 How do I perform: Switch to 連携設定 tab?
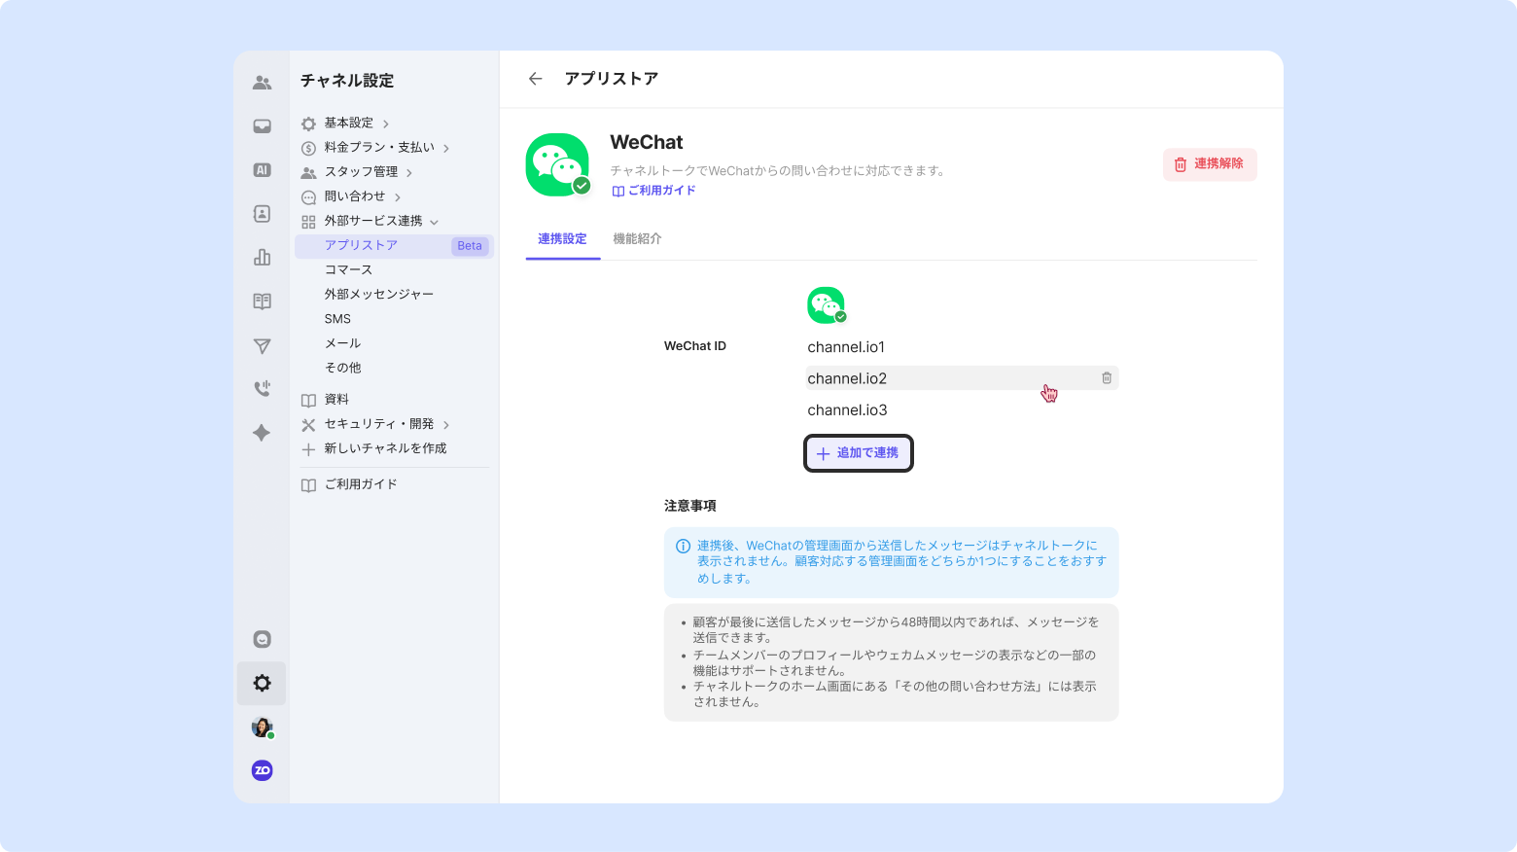pyautogui.click(x=562, y=239)
